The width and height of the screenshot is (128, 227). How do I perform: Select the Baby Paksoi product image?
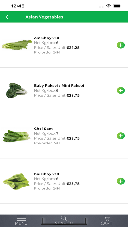[17, 90]
